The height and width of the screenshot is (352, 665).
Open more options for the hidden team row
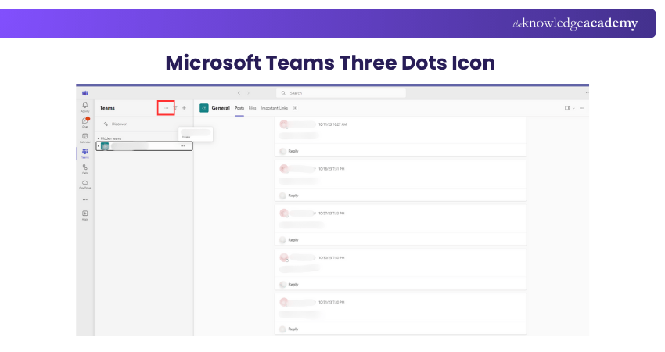pos(183,146)
